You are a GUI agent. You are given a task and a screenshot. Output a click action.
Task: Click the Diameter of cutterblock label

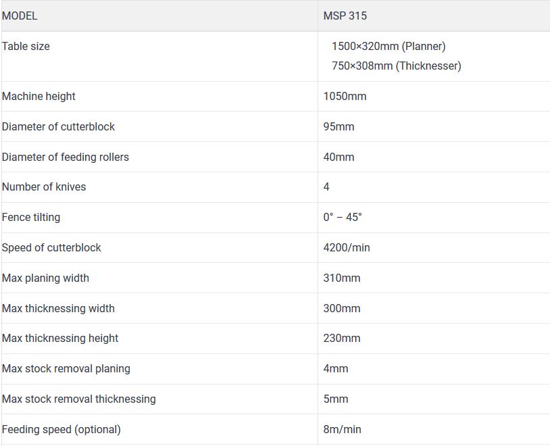(58, 126)
